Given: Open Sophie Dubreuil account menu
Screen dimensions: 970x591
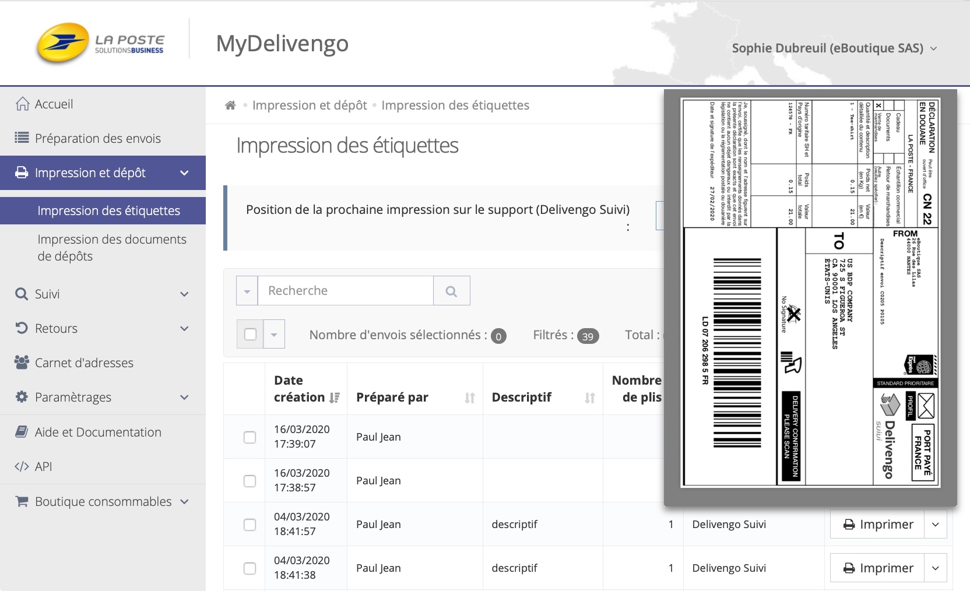Looking at the screenshot, I should pyautogui.click(x=834, y=48).
